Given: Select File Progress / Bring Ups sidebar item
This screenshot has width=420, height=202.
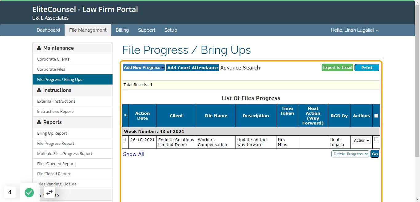Looking at the screenshot, I should point(73,79).
